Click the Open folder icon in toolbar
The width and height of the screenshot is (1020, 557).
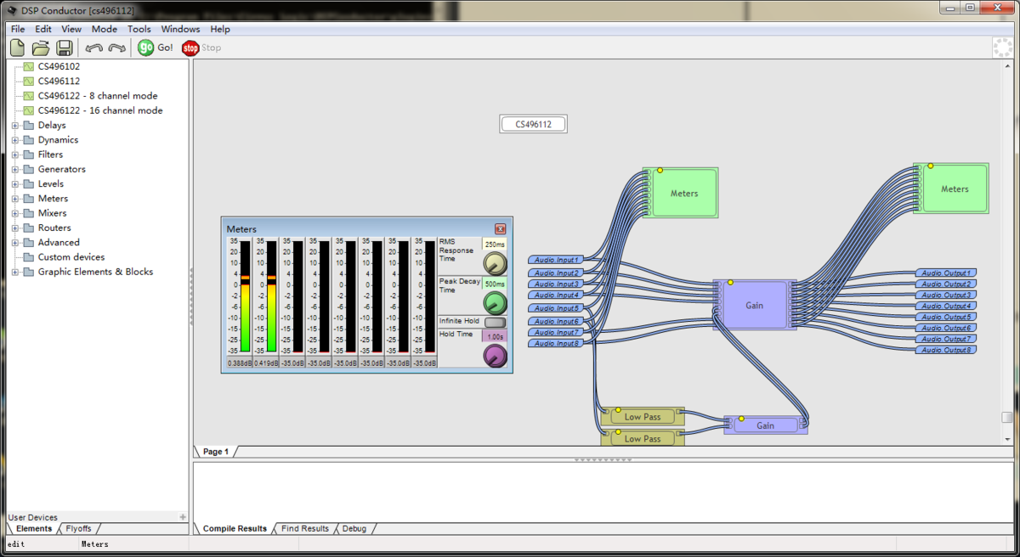[40, 48]
